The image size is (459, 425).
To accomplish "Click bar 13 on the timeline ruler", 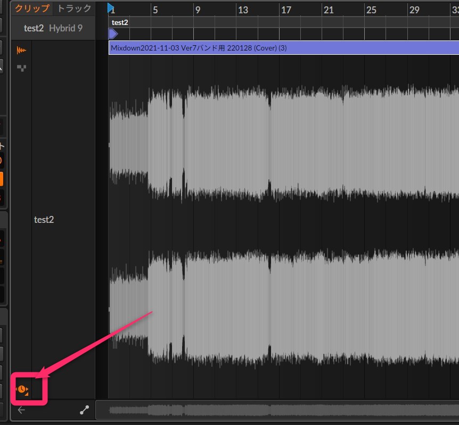I will point(242,10).
